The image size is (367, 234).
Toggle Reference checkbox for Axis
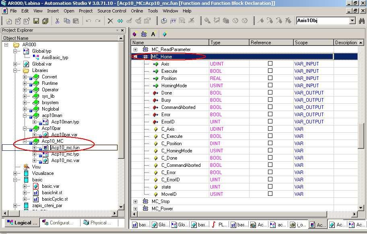click(x=270, y=64)
